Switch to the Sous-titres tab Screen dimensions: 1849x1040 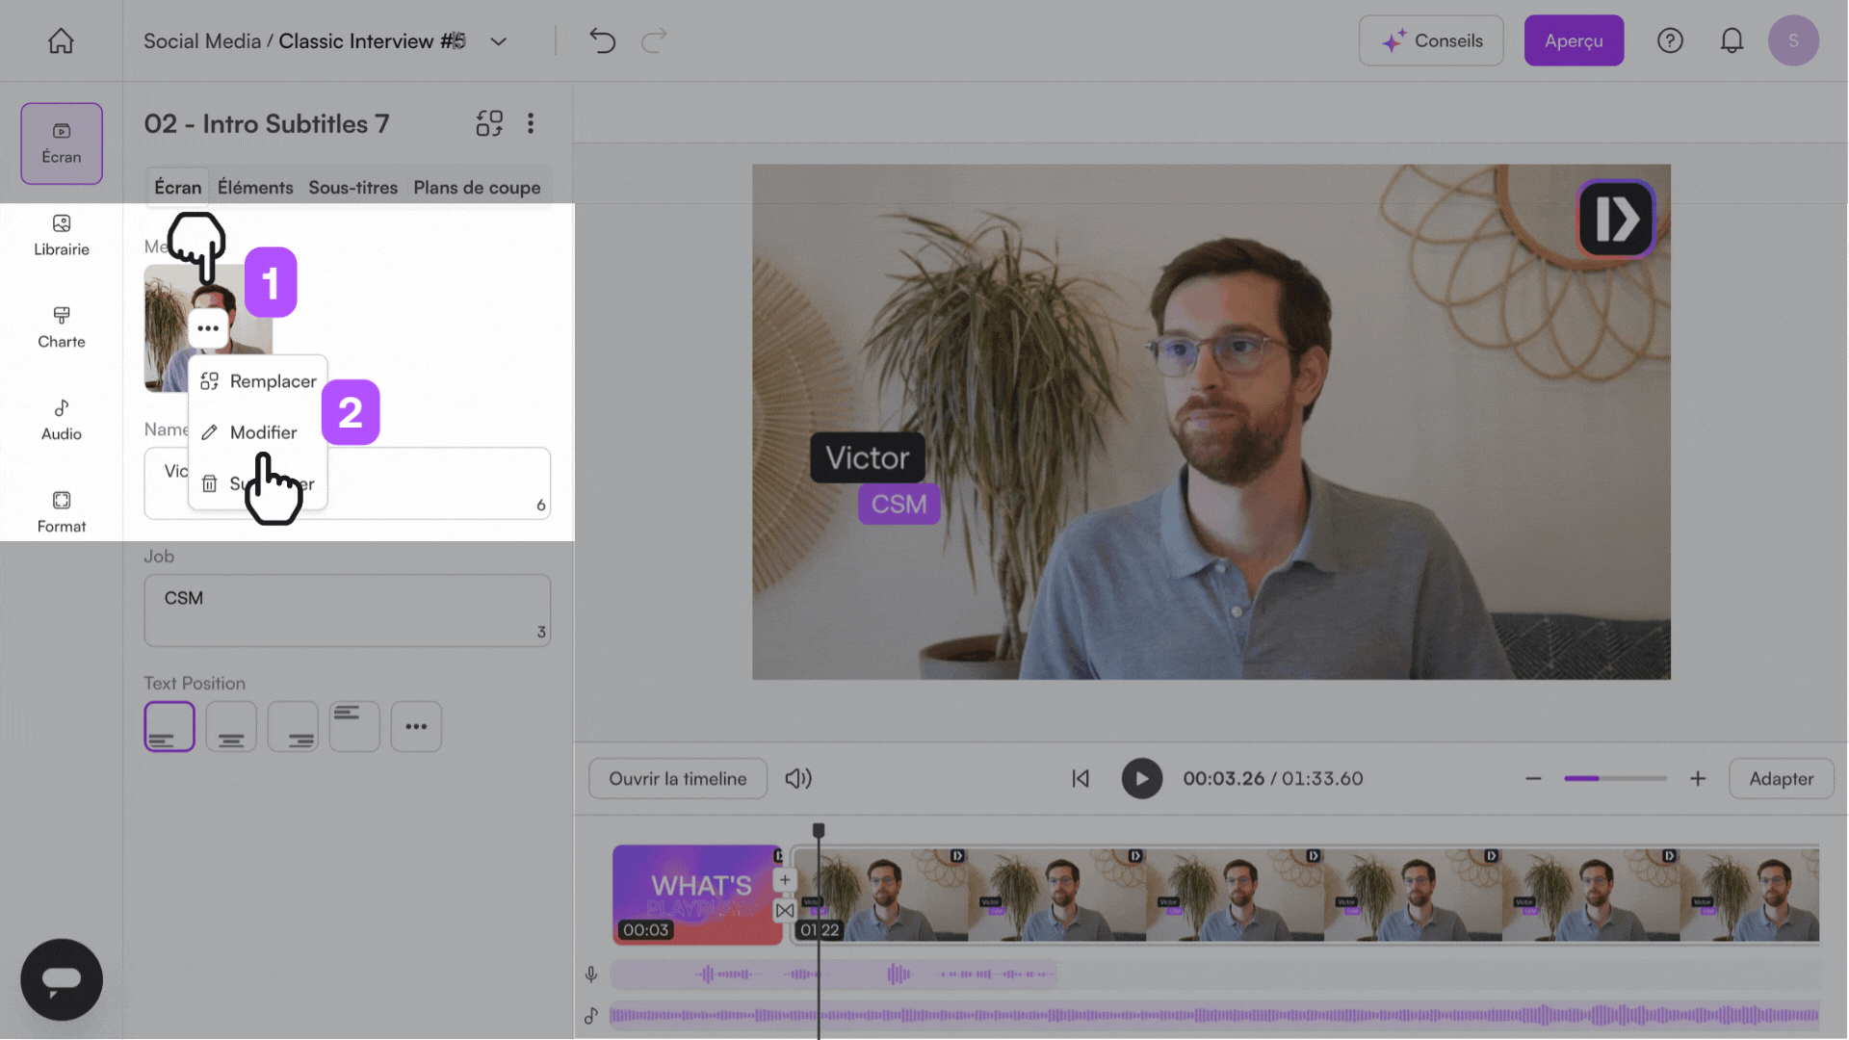[x=352, y=188]
